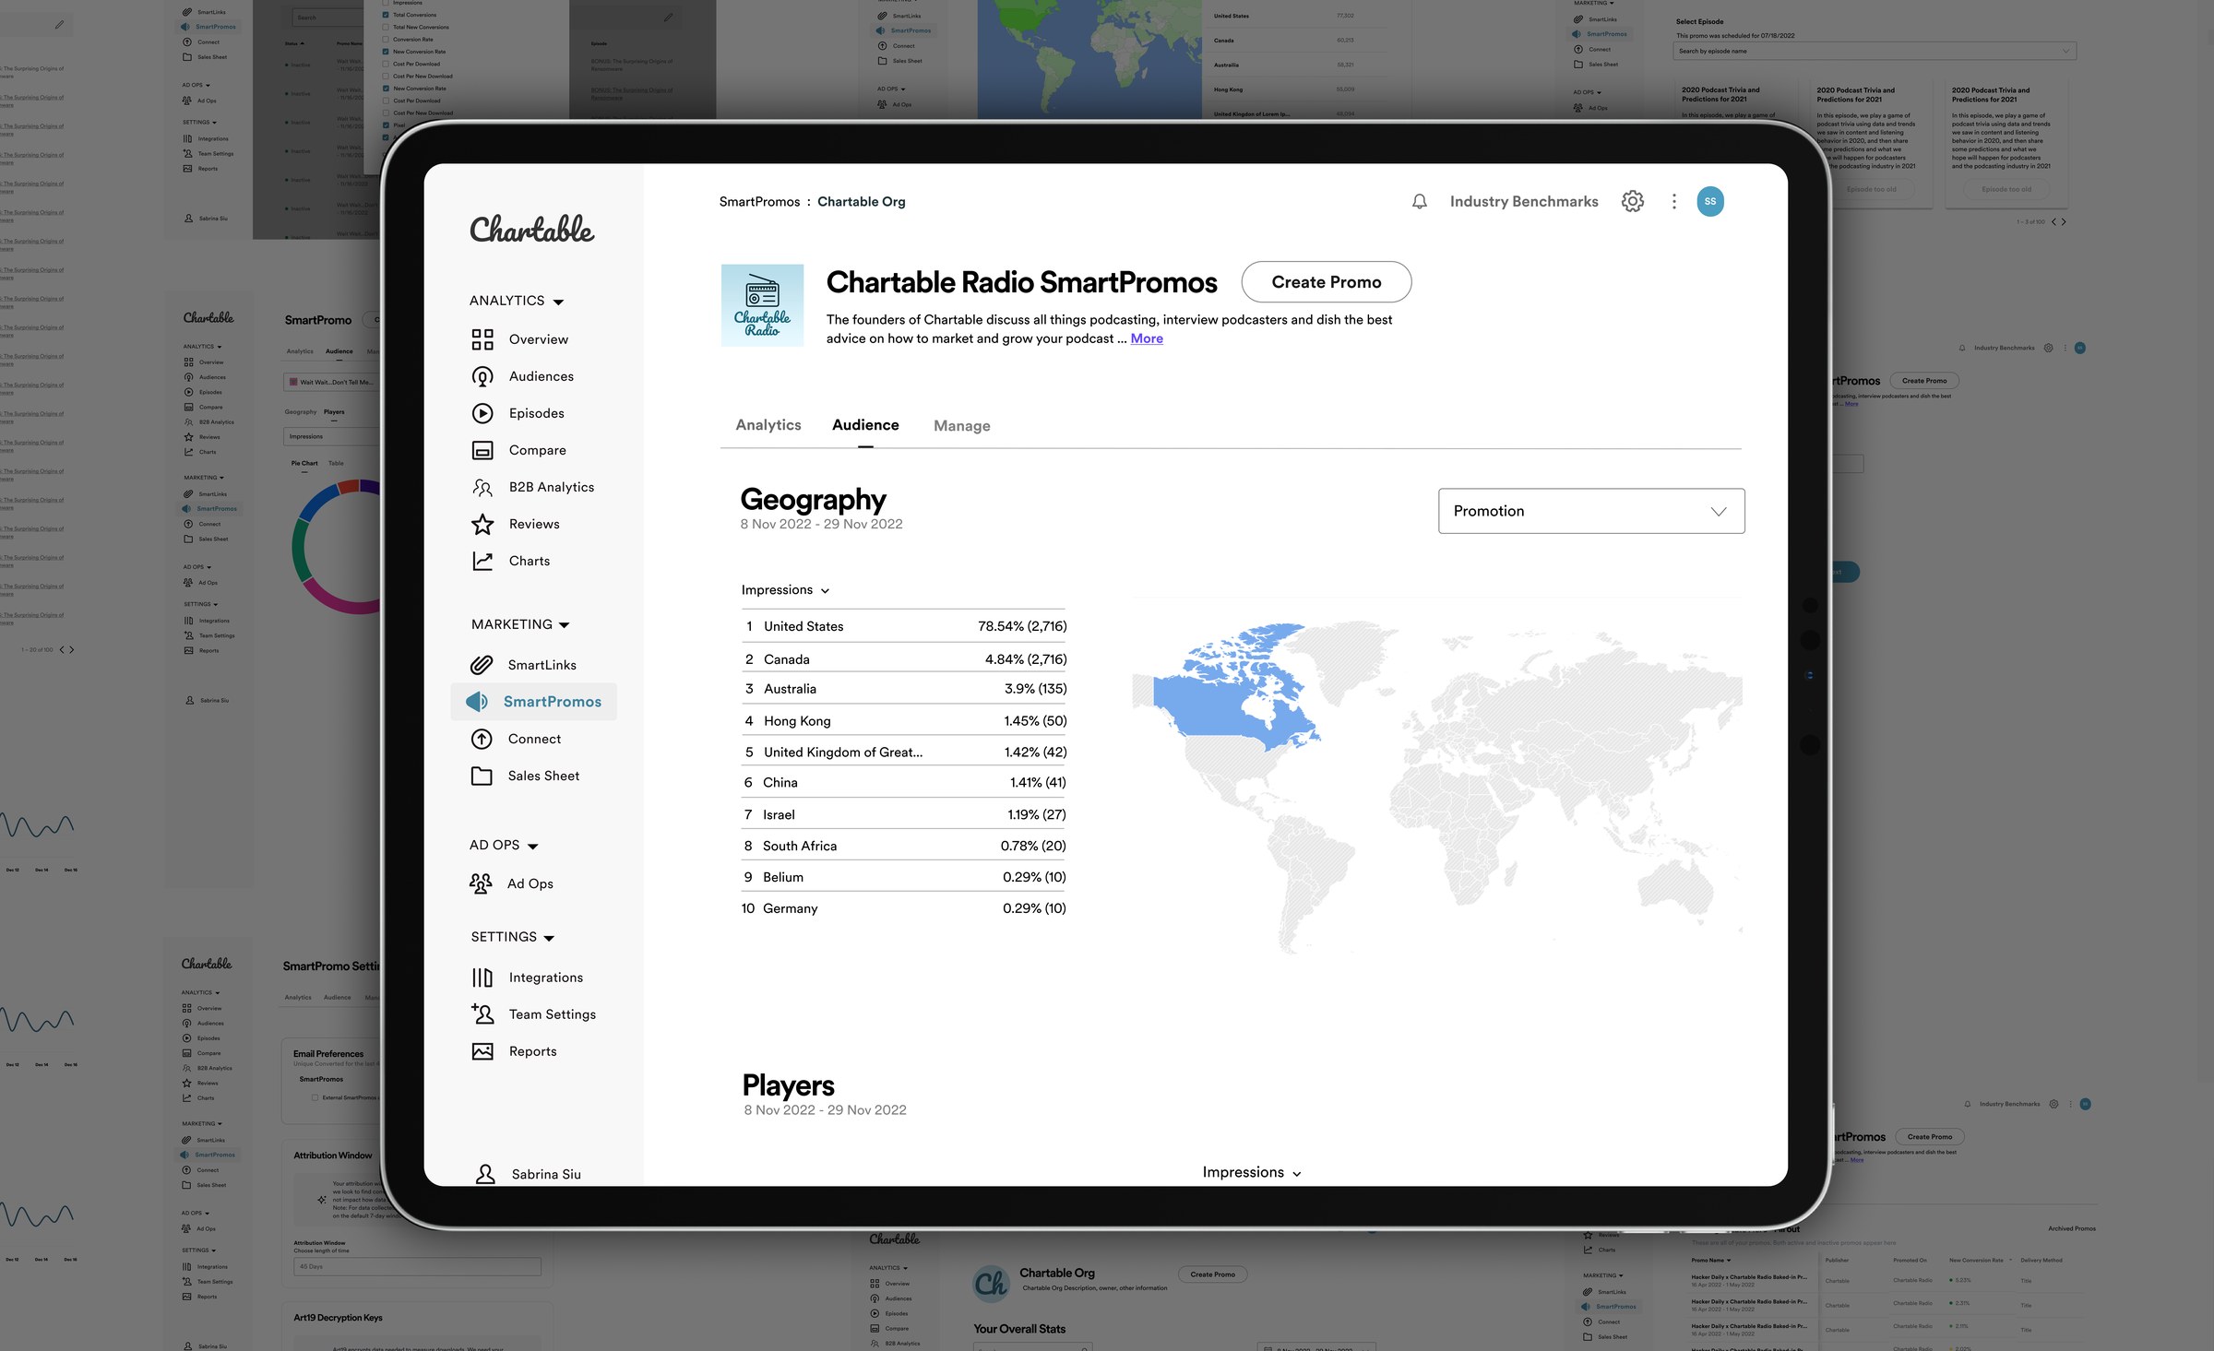
Task: Open the Ad Ops sidebar item
Action: tap(511, 883)
